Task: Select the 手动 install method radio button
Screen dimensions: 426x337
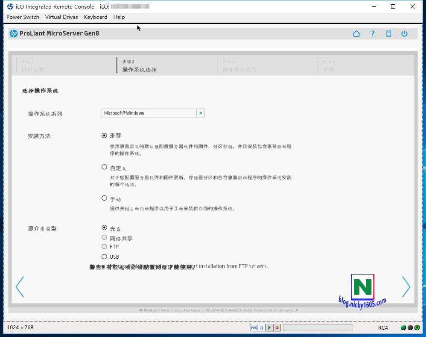Action: coord(104,198)
